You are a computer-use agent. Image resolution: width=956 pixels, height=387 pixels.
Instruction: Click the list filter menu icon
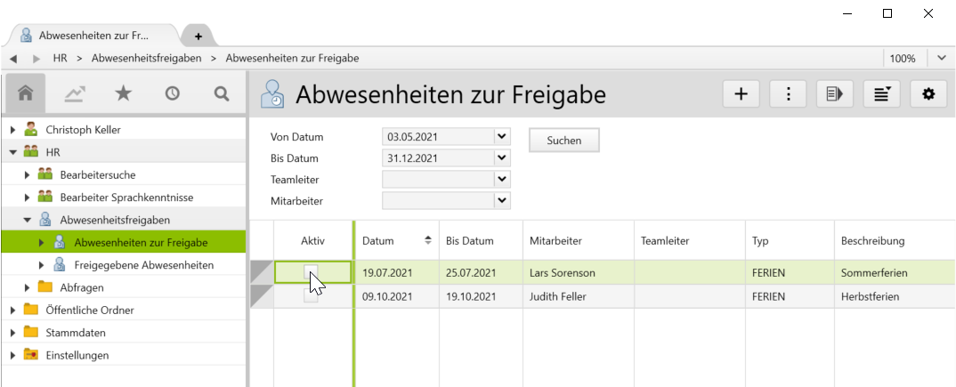[x=882, y=93]
